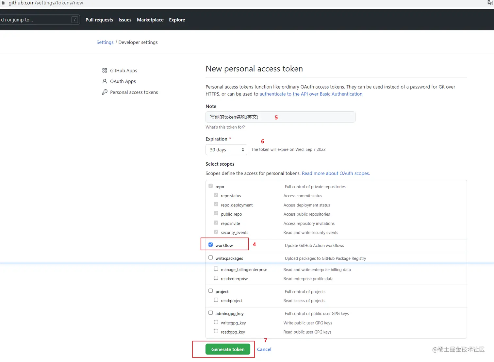Toggle the repo:invite checkbox
The height and width of the screenshot is (362, 494).
[x=216, y=223]
